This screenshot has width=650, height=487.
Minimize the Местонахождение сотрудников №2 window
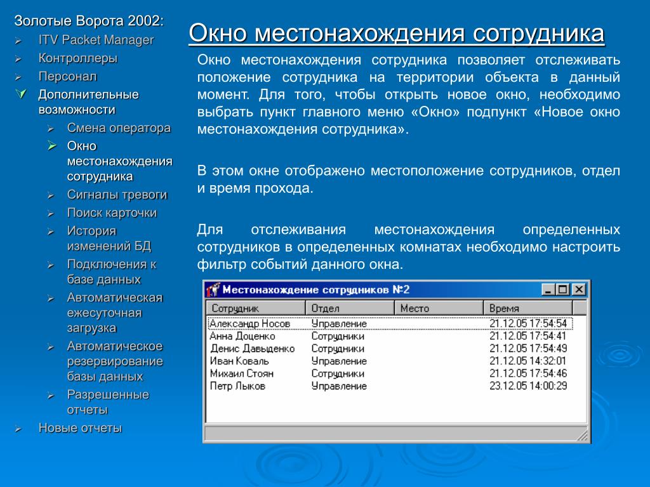point(548,289)
